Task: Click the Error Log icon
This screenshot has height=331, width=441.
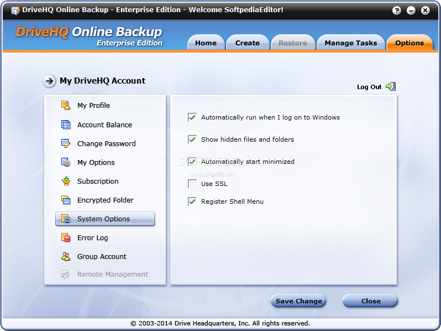Action: (66, 237)
